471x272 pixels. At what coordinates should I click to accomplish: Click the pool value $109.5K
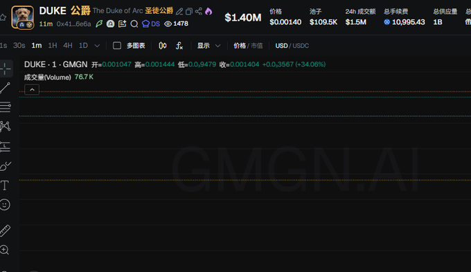click(323, 22)
